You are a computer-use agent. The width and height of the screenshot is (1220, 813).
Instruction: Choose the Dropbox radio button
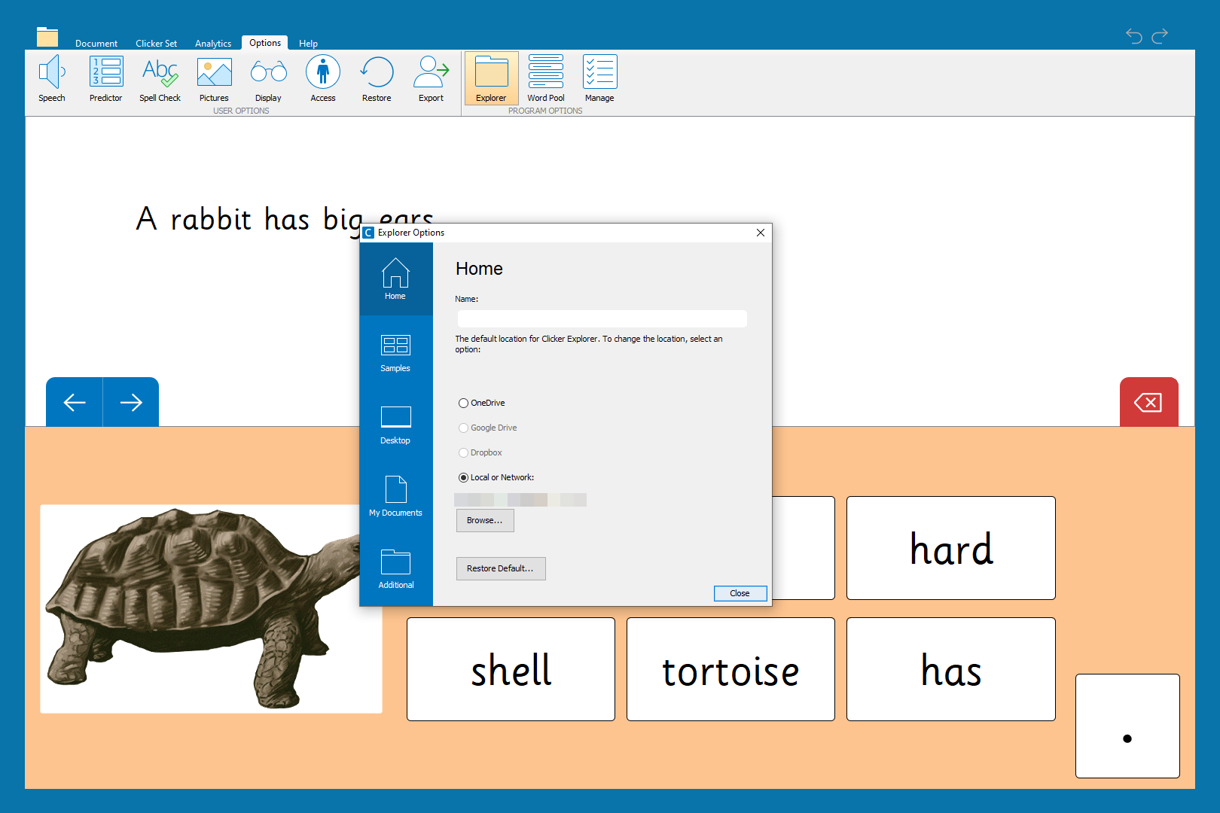(464, 453)
